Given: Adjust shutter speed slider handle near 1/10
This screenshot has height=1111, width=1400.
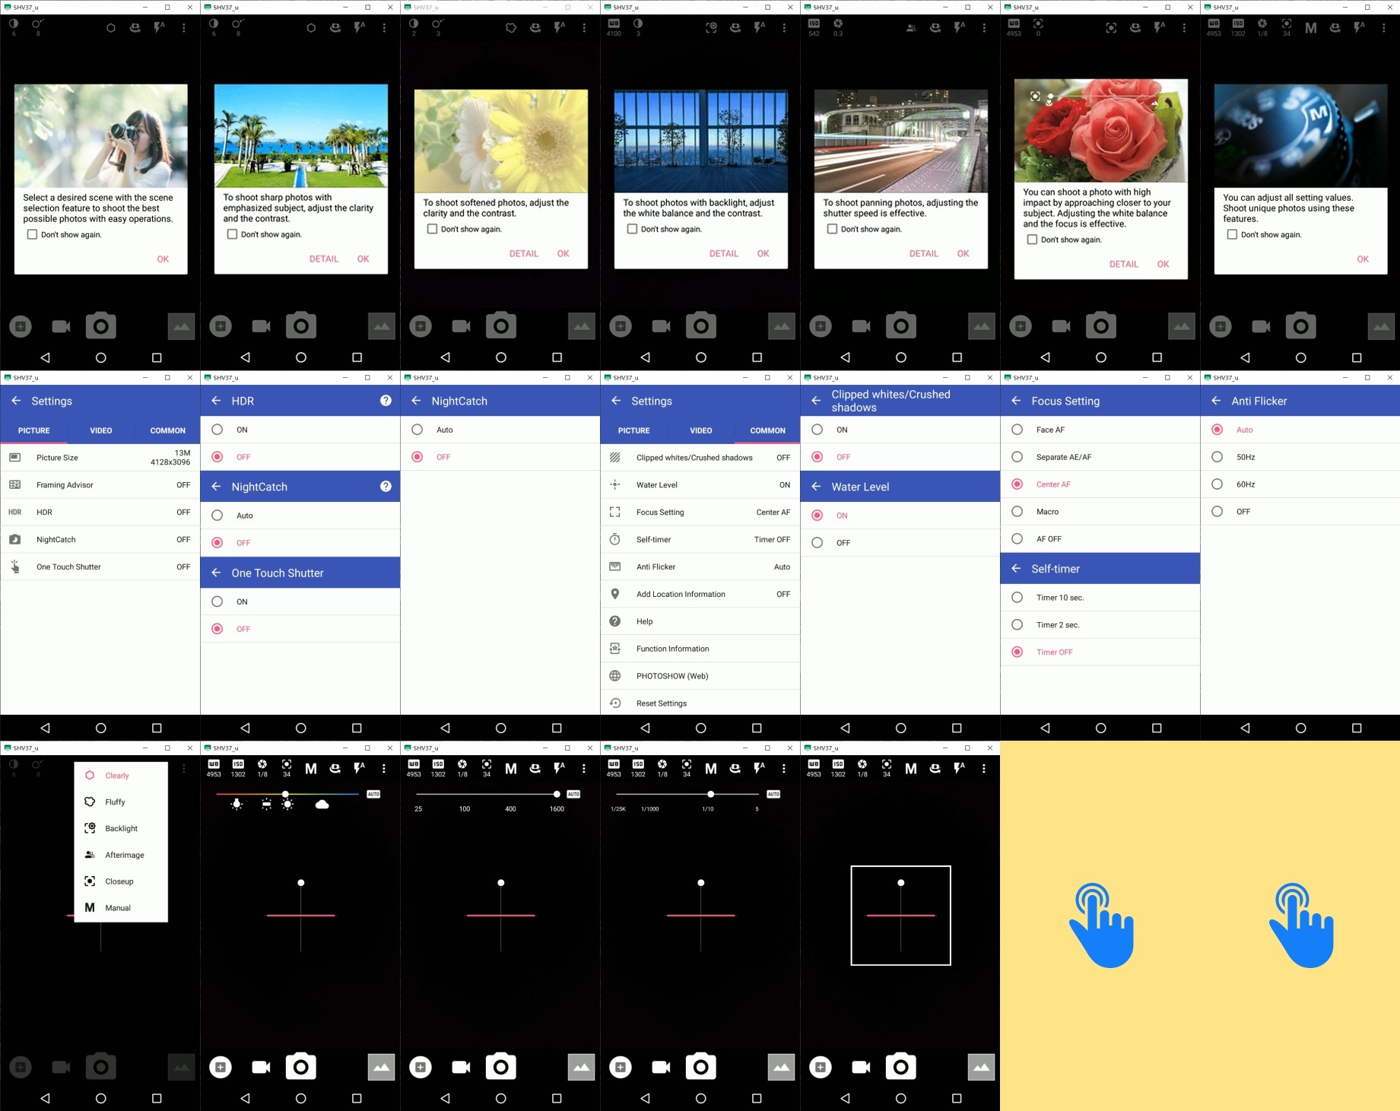Looking at the screenshot, I should click(710, 794).
